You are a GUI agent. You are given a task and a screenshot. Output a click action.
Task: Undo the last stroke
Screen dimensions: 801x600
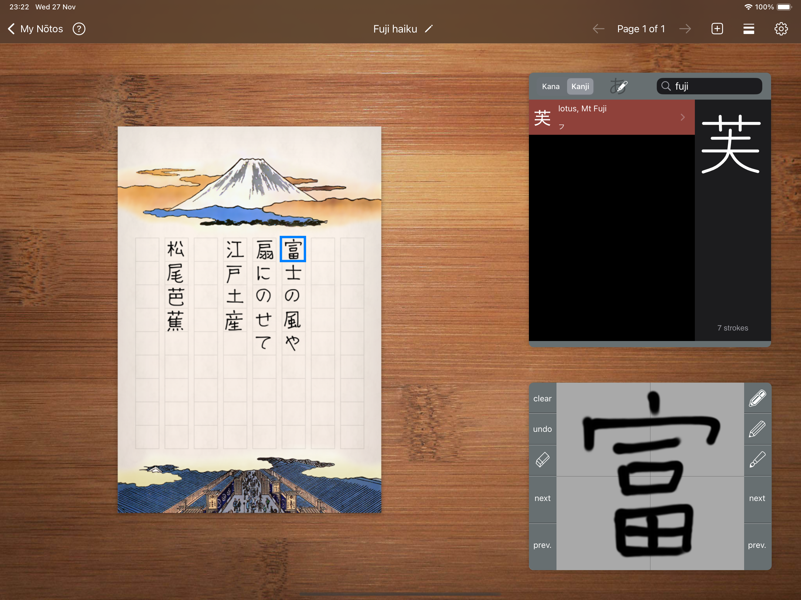coord(542,429)
